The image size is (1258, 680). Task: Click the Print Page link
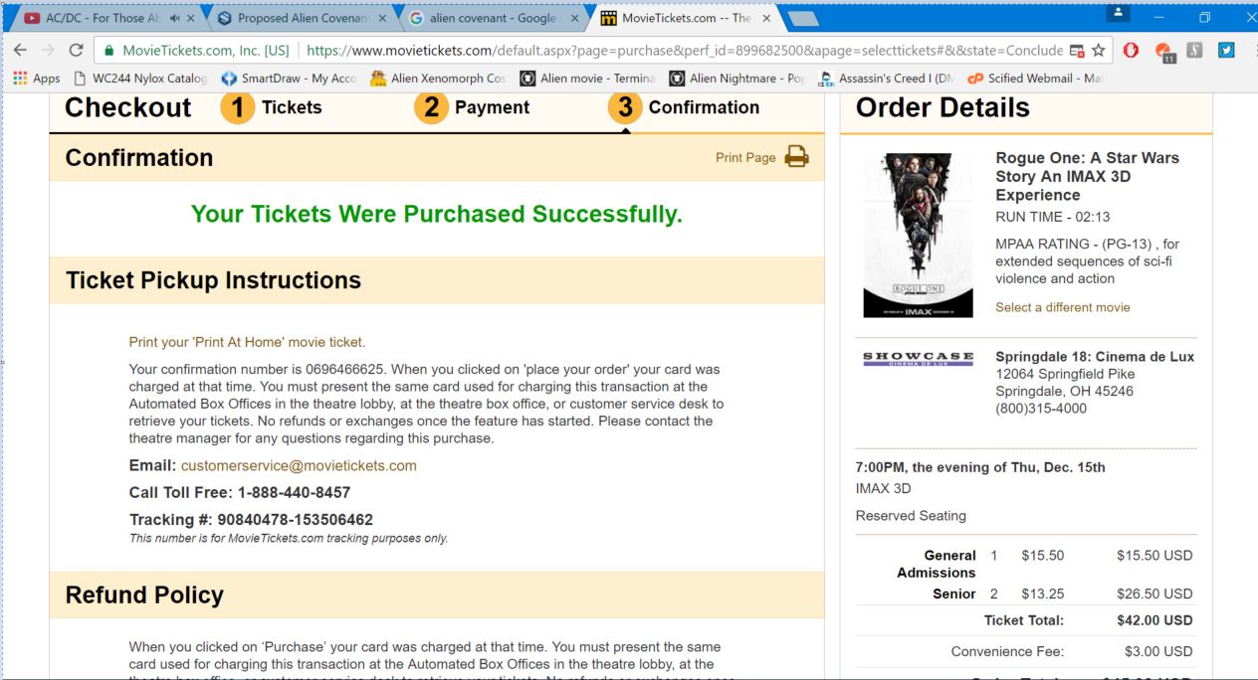tap(745, 157)
